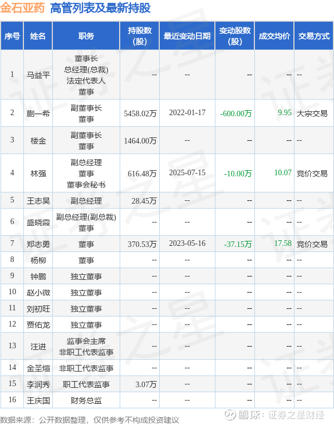Viewport: 334px width, 425px height.
Task: Click 副总经理 in the 王志昊 row
Action: (x=86, y=201)
